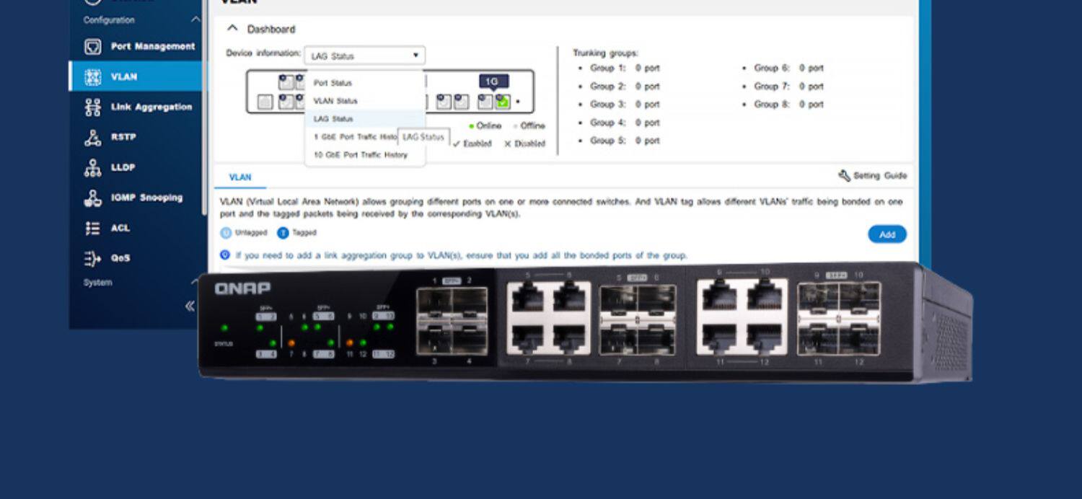Open the ACL list icon

click(93, 229)
